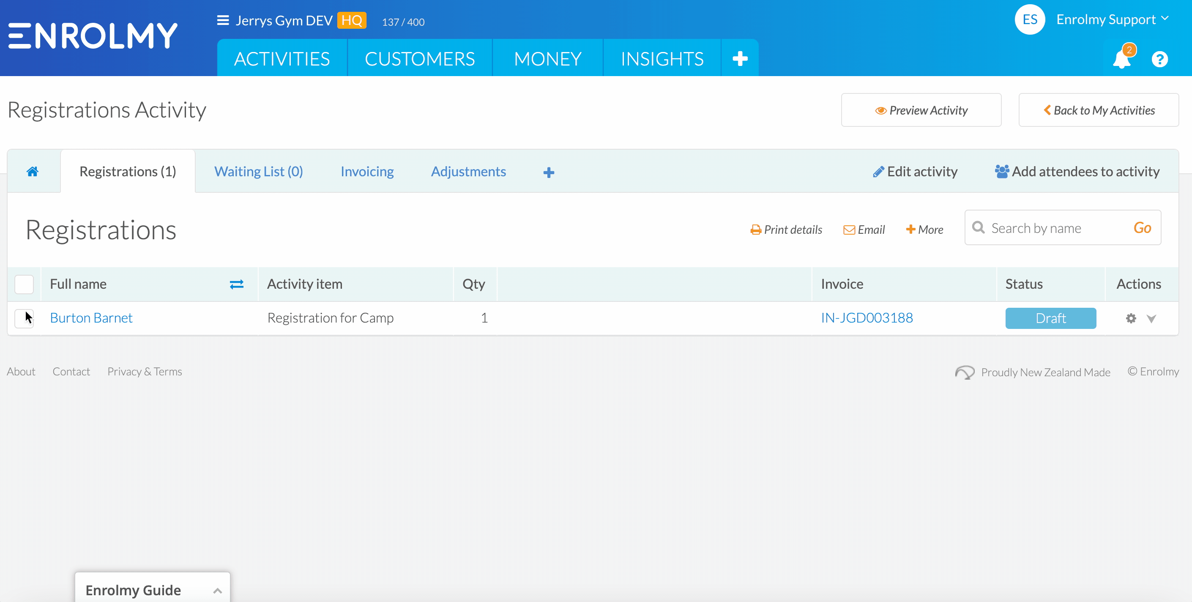Click Add attendees to activity

pyautogui.click(x=1077, y=172)
